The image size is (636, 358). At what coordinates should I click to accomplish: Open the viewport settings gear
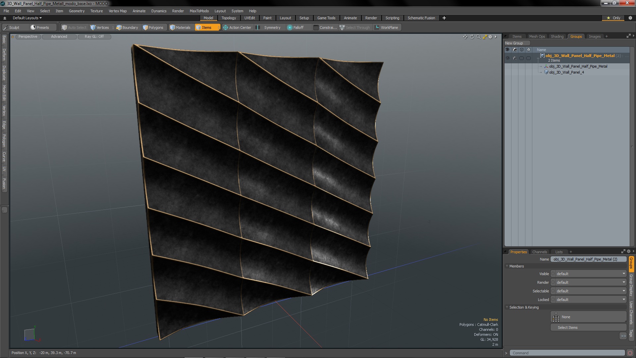491,37
